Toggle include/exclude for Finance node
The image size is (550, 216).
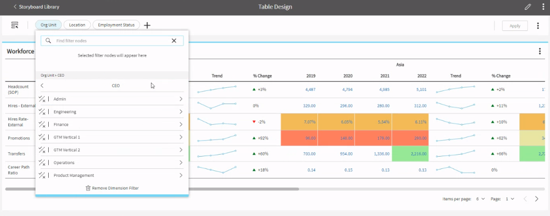tap(42, 124)
